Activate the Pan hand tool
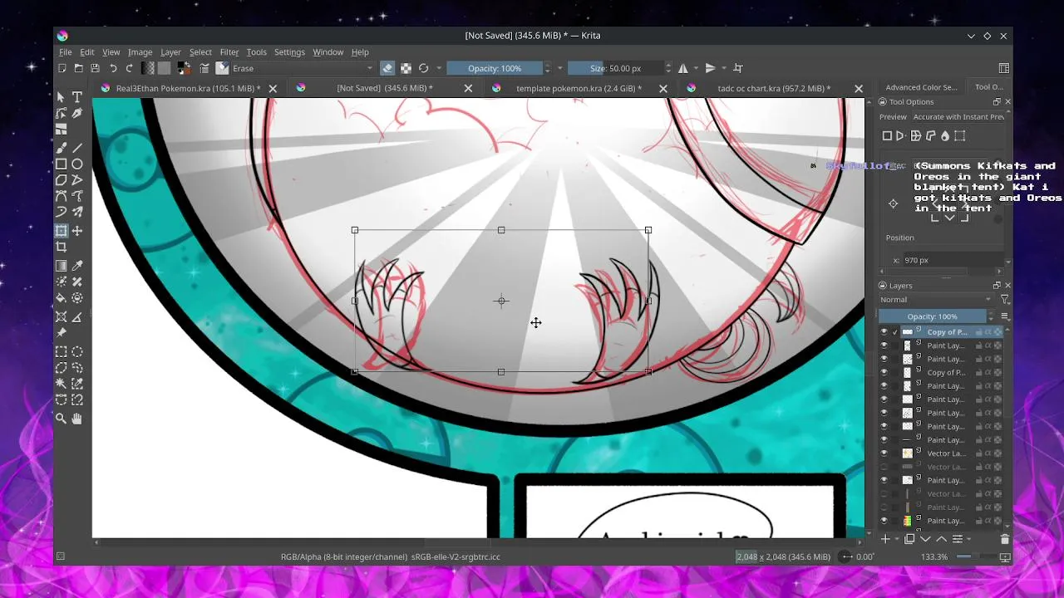Screen dimensions: 1064x598 coord(77,419)
